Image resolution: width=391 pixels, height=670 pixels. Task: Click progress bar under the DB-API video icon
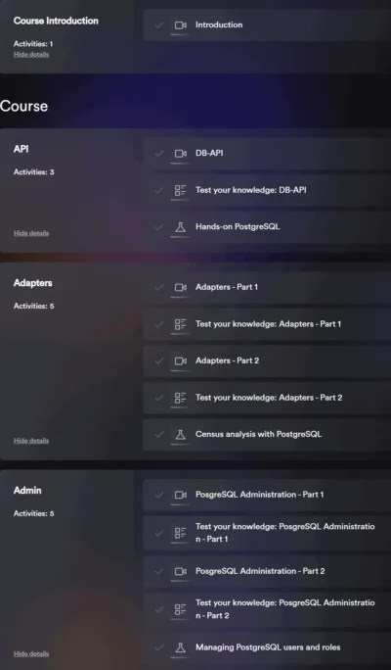[180, 163]
